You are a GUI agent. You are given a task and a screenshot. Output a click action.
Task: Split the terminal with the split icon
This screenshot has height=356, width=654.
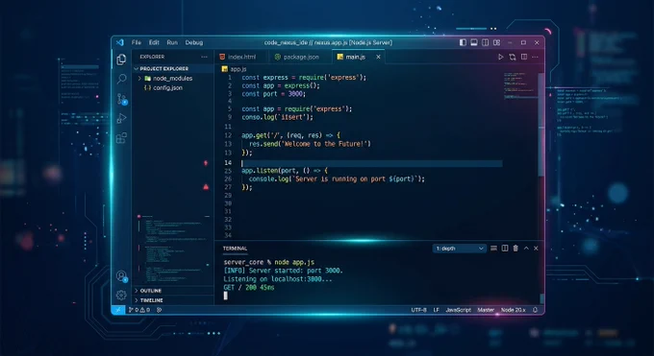pos(505,249)
